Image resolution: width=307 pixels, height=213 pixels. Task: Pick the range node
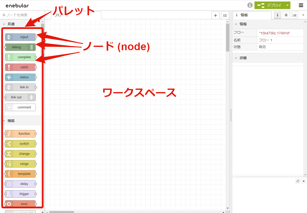click(x=20, y=164)
